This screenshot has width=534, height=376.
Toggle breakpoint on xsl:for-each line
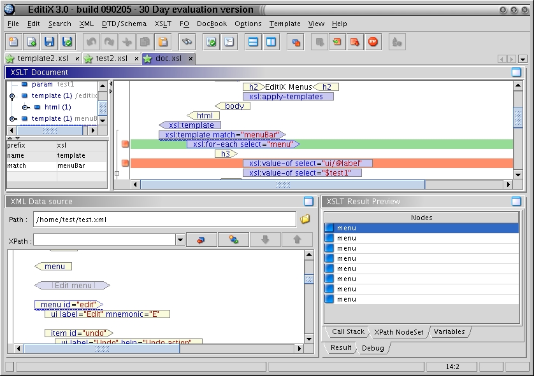(125, 144)
